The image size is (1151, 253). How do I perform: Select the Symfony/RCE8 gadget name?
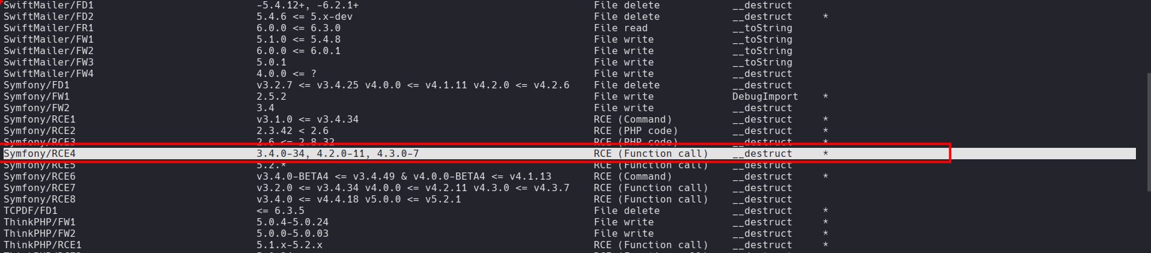tap(40, 200)
